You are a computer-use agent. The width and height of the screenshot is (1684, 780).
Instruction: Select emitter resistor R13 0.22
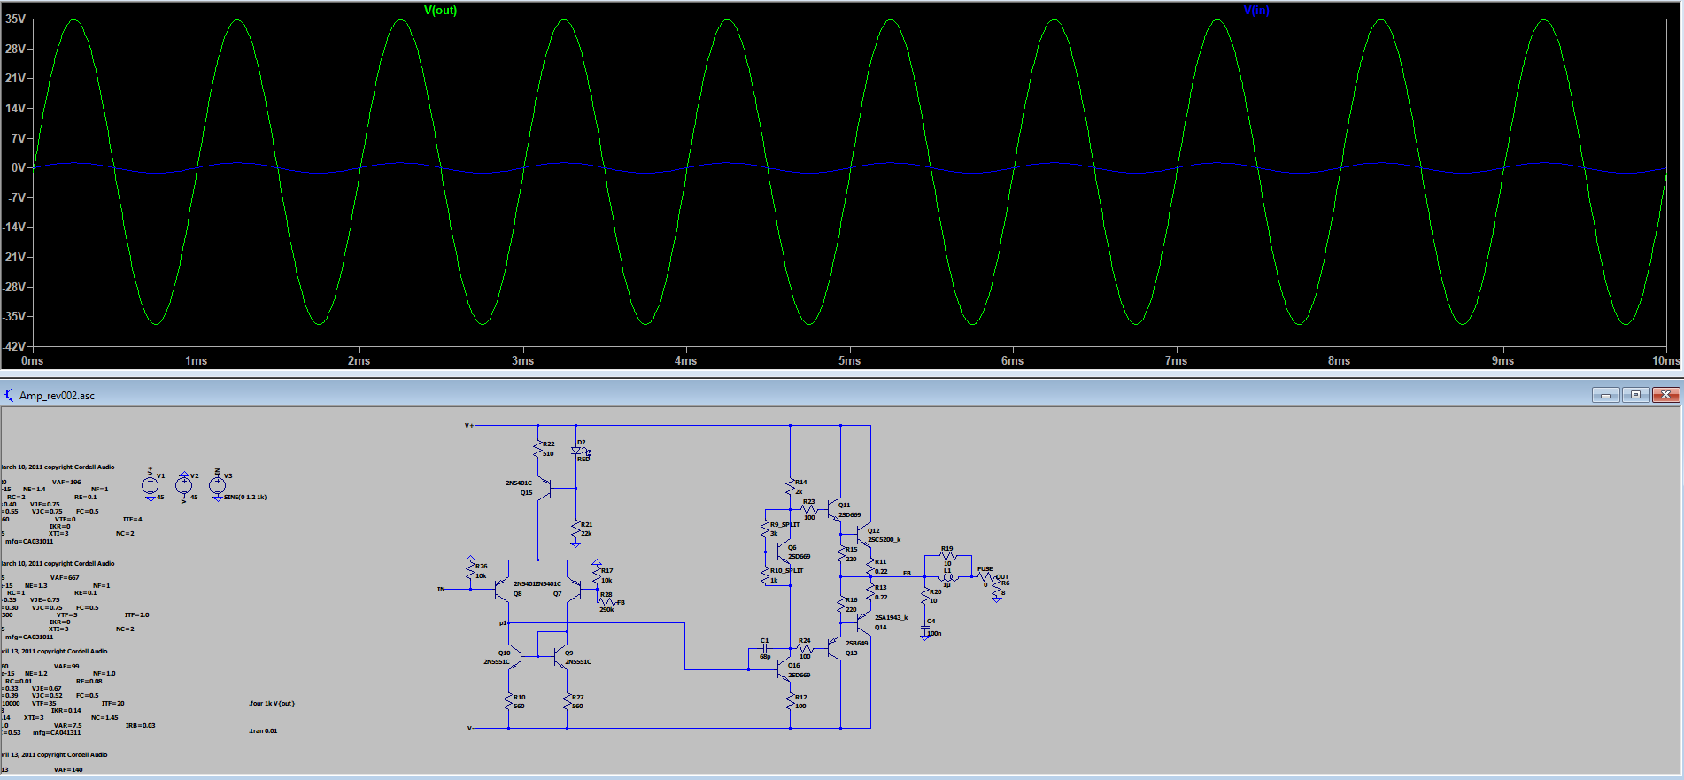point(870,591)
